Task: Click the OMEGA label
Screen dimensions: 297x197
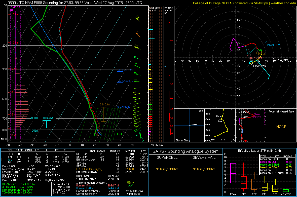Action: [16, 7]
